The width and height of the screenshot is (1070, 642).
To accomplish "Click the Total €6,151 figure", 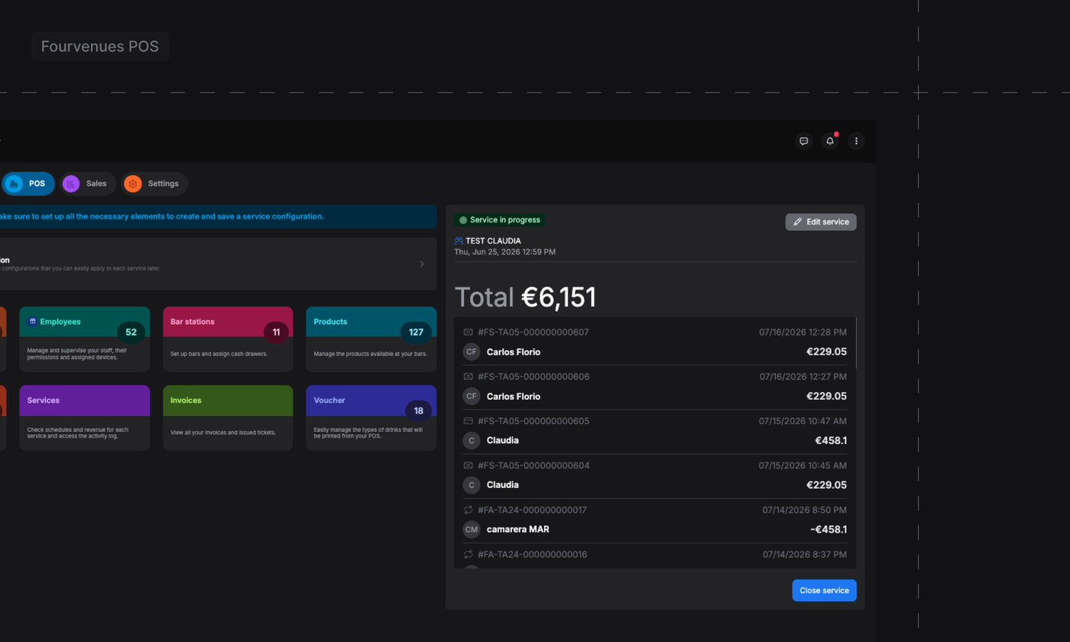I will tap(525, 297).
